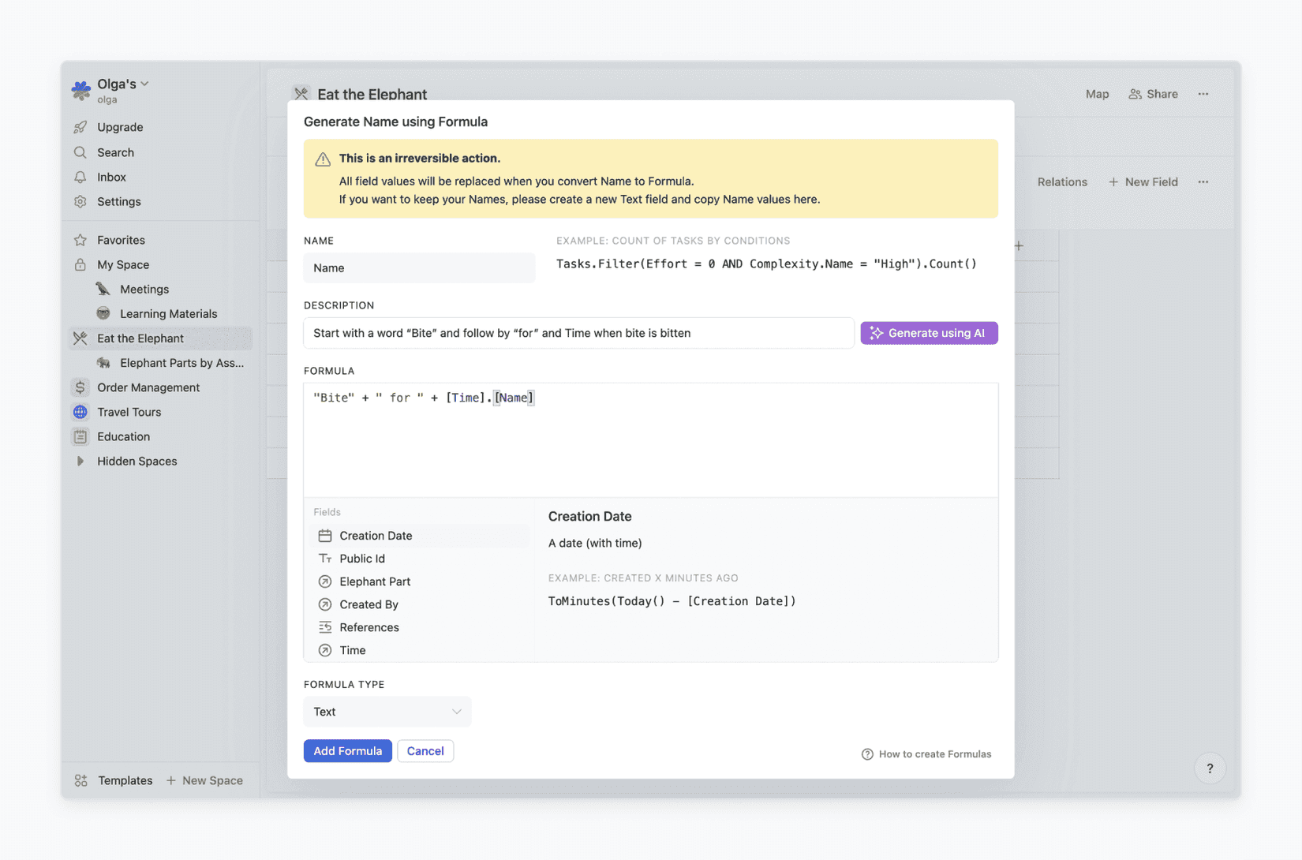The height and width of the screenshot is (860, 1302).
Task: Open the Education space
Action: click(122, 436)
